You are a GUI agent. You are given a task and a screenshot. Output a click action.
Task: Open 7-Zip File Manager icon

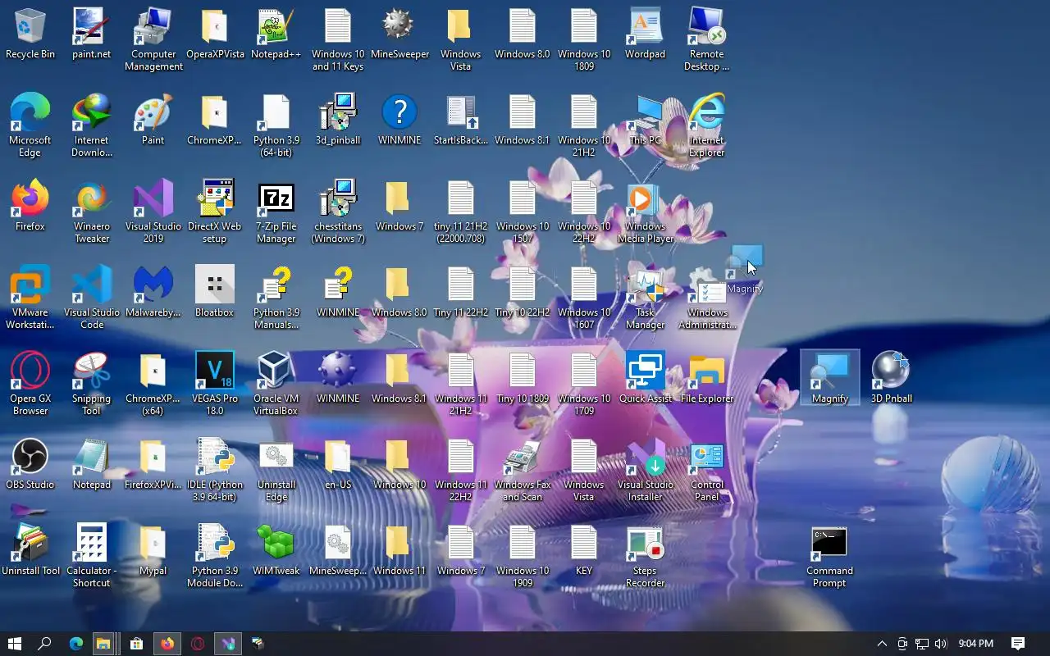[276, 212]
